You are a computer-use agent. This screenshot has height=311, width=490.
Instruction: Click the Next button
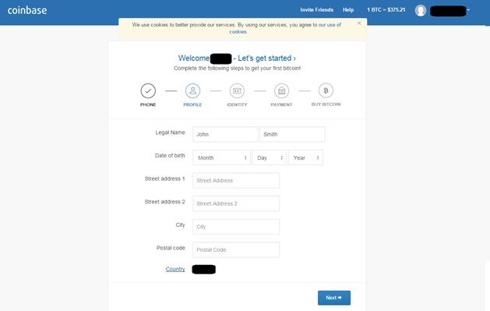point(334,298)
